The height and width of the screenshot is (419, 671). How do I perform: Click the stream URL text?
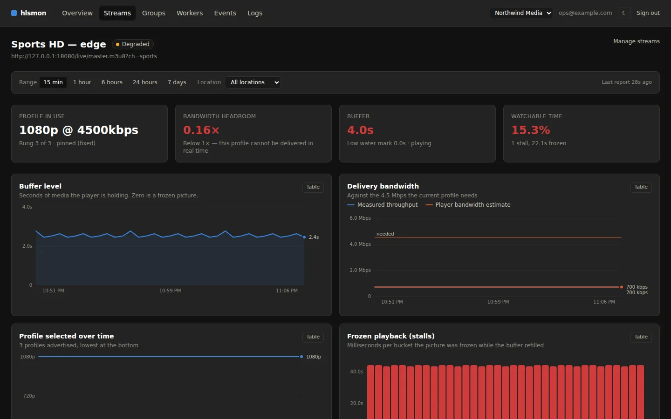(84, 56)
